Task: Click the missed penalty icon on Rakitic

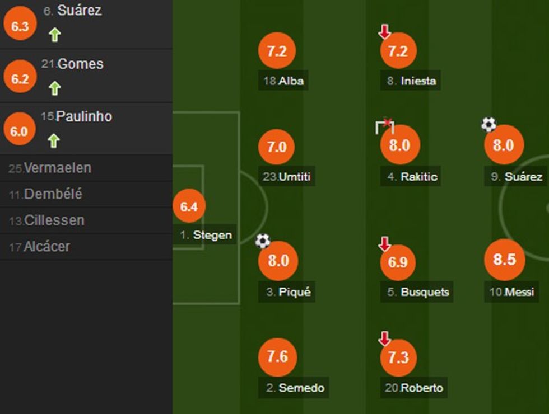Action: (384, 126)
